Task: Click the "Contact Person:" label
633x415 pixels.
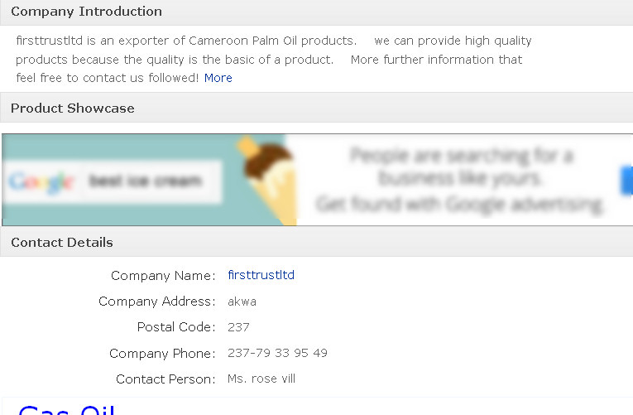Action: click(x=165, y=379)
